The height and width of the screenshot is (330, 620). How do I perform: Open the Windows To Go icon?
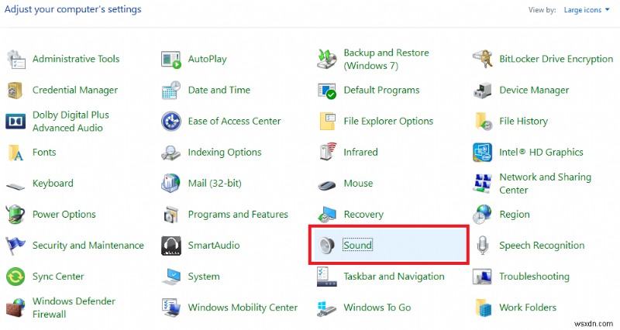(x=327, y=308)
